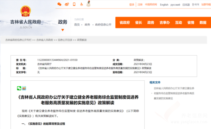The height and width of the screenshot is (129, 211).
Task: Open the 政务 tab in orange navbar
Action: pyautogui.click(x=151, y=23)
